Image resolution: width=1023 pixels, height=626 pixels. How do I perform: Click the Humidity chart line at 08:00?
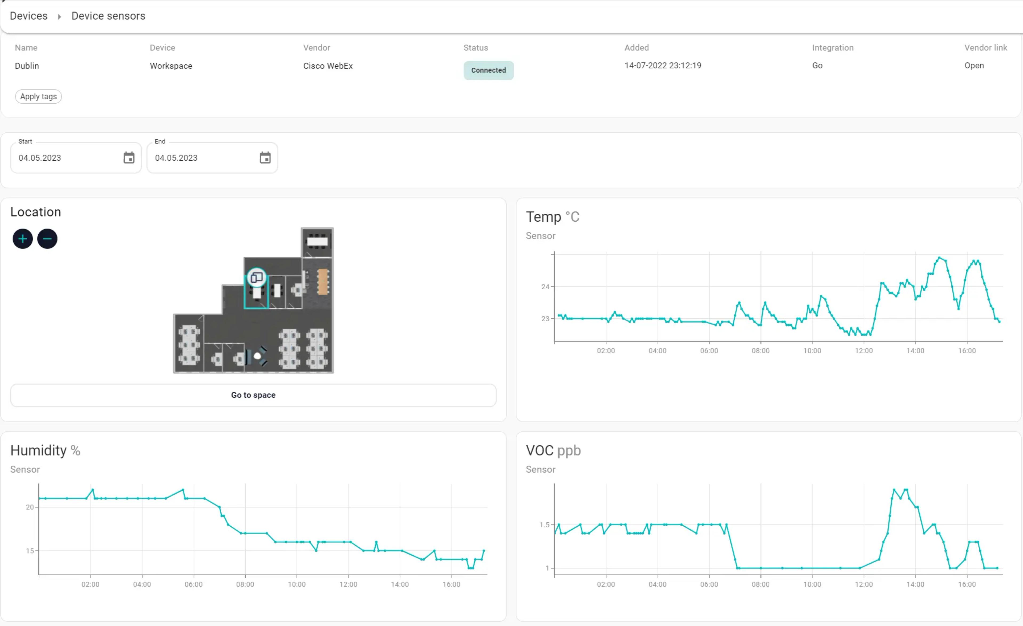(x=245, y=533)
